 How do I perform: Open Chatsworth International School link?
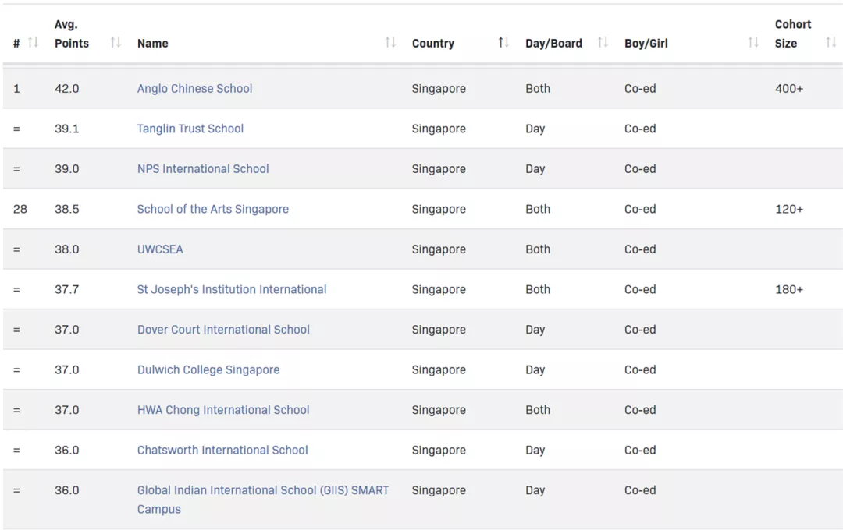point(222,450)
